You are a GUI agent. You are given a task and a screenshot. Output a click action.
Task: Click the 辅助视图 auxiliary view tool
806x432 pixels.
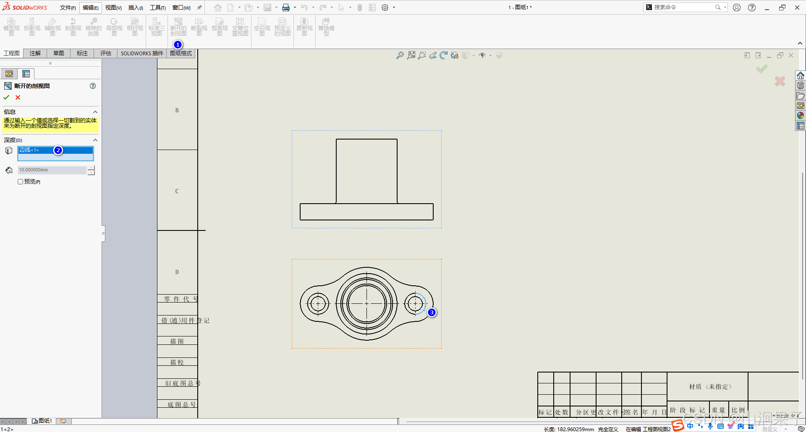52,27
